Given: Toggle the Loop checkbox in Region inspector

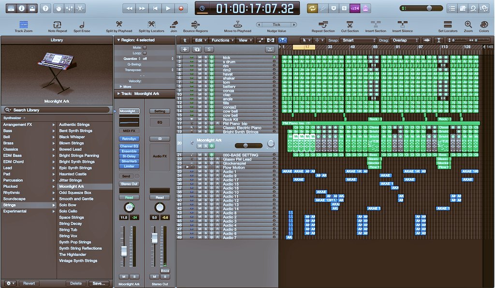Looking at the screenshot, I should tap(145, 53).
